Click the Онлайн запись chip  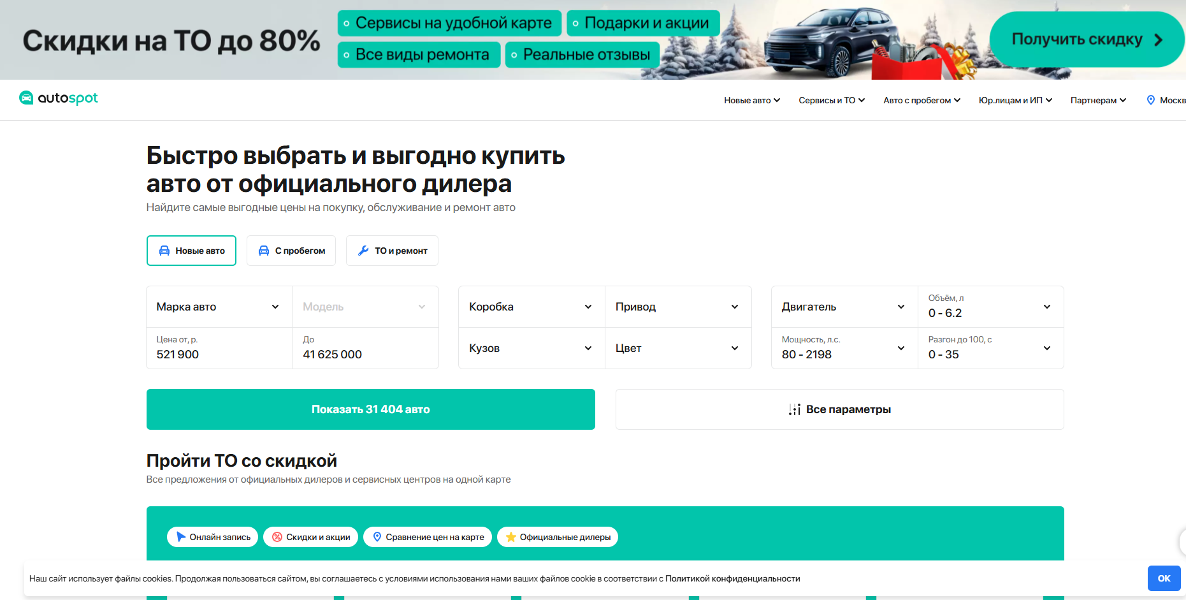[x=213, y=537]
